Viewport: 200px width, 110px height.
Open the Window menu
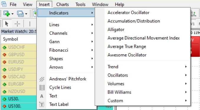click(100, 4)
